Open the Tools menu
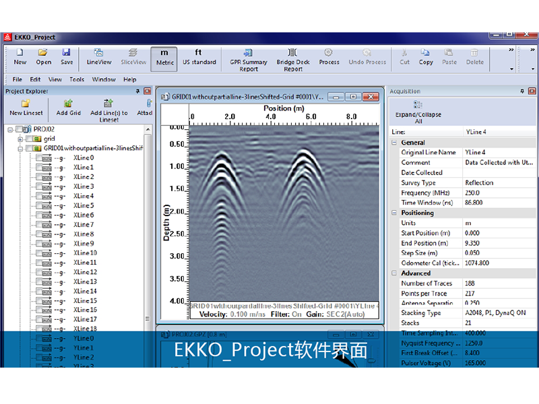 pyautogui.click(x=77, y=79)
